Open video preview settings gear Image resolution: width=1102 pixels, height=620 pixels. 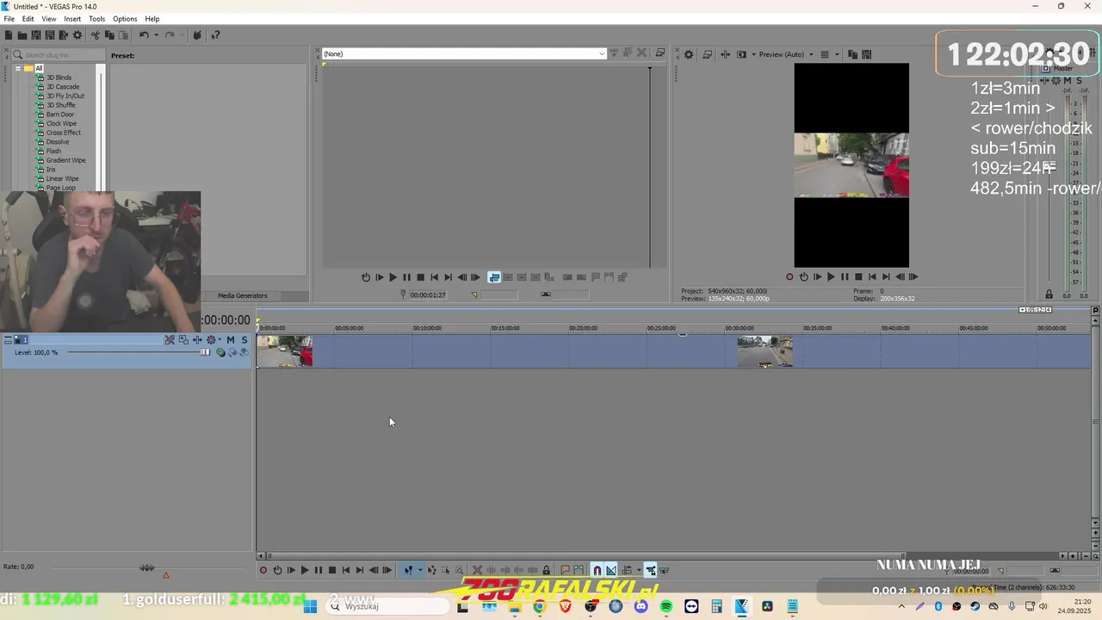(x=689, y=54)
